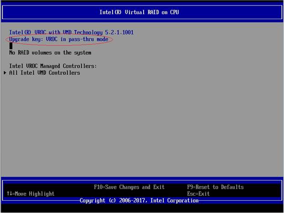Expand the All Intel VMD Controllers arrow
Image resolution: width=284 pixels, height=213 pixels.
coord(5,73)
